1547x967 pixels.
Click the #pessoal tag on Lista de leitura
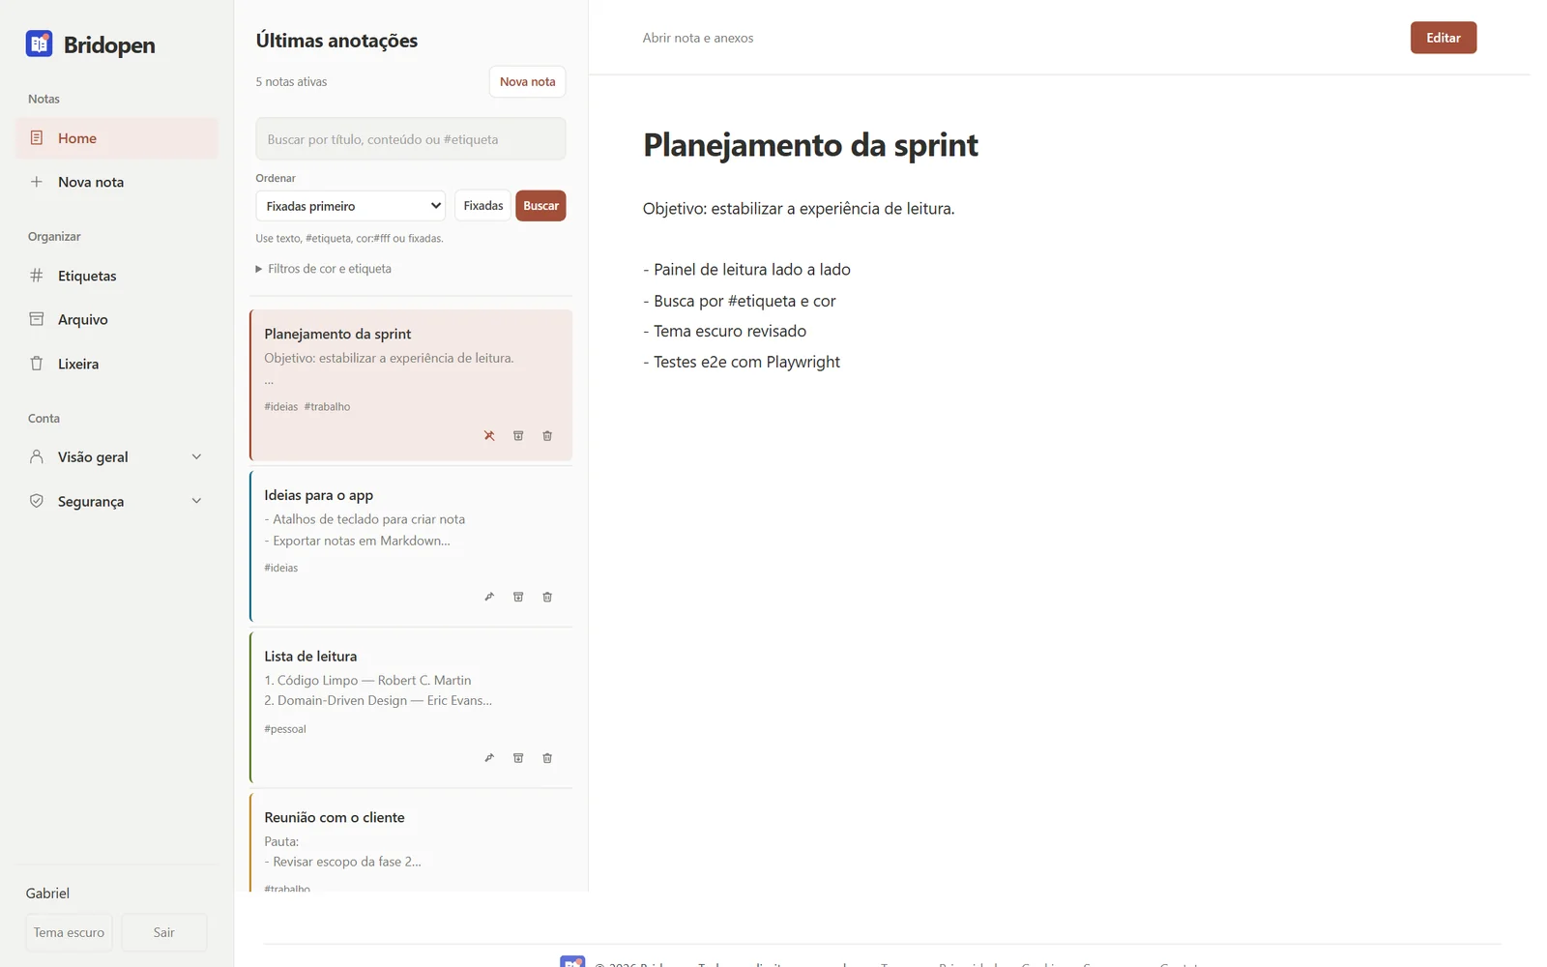click(285, 729)
